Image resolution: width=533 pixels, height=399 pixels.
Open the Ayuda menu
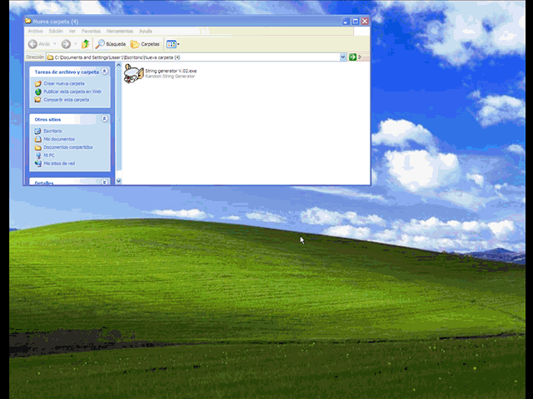click(146, 32)
